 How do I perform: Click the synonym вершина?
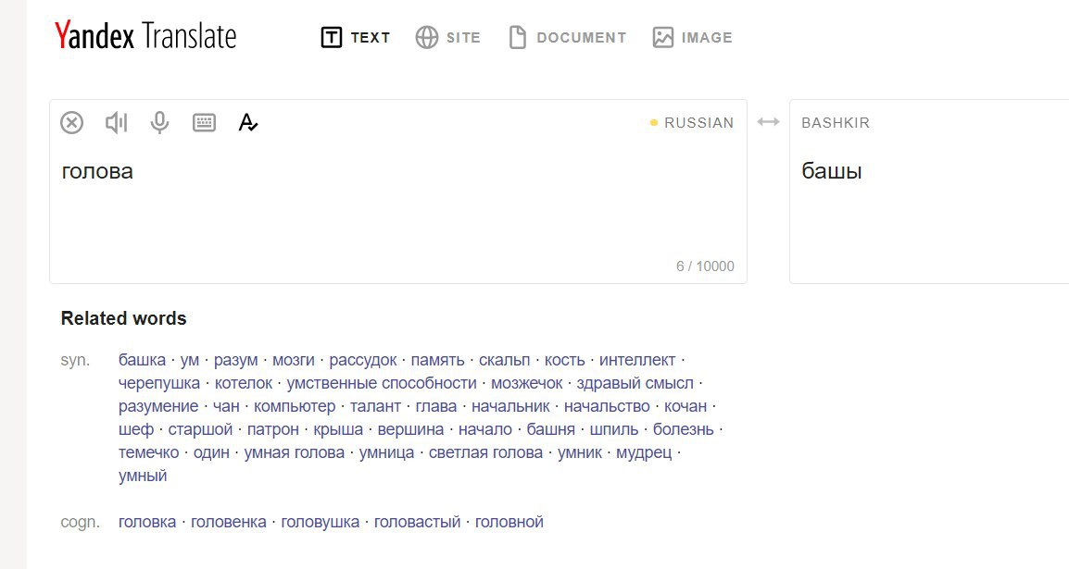pos(410,429)
